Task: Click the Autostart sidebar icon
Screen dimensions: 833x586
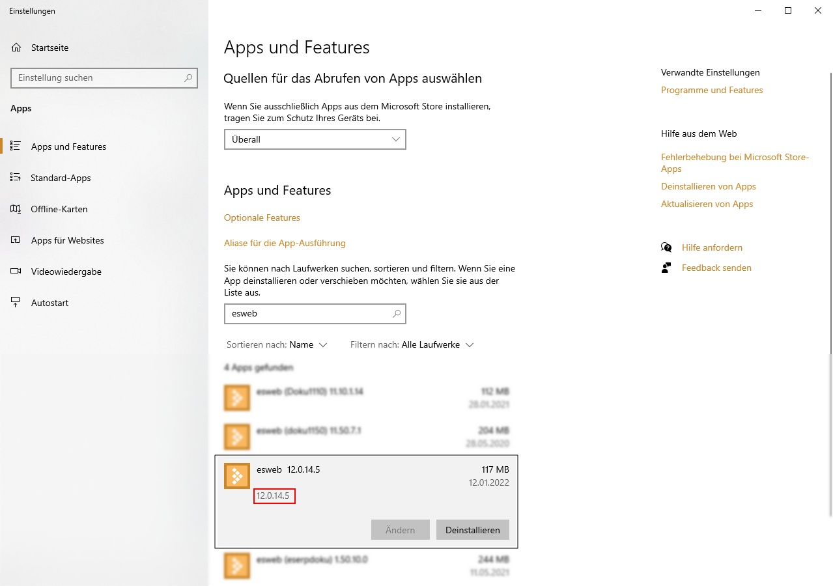Action: (16, 303)
